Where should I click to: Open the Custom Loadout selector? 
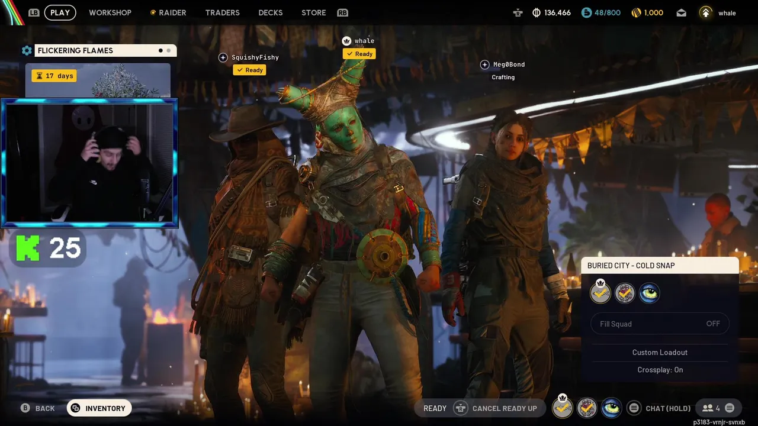pyautogui.click(x=660, y=352)
